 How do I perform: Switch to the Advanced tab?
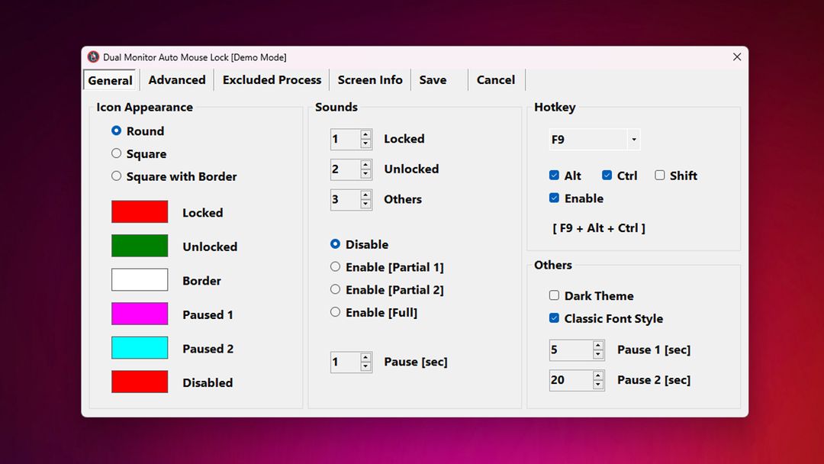(x=177, y=80)
